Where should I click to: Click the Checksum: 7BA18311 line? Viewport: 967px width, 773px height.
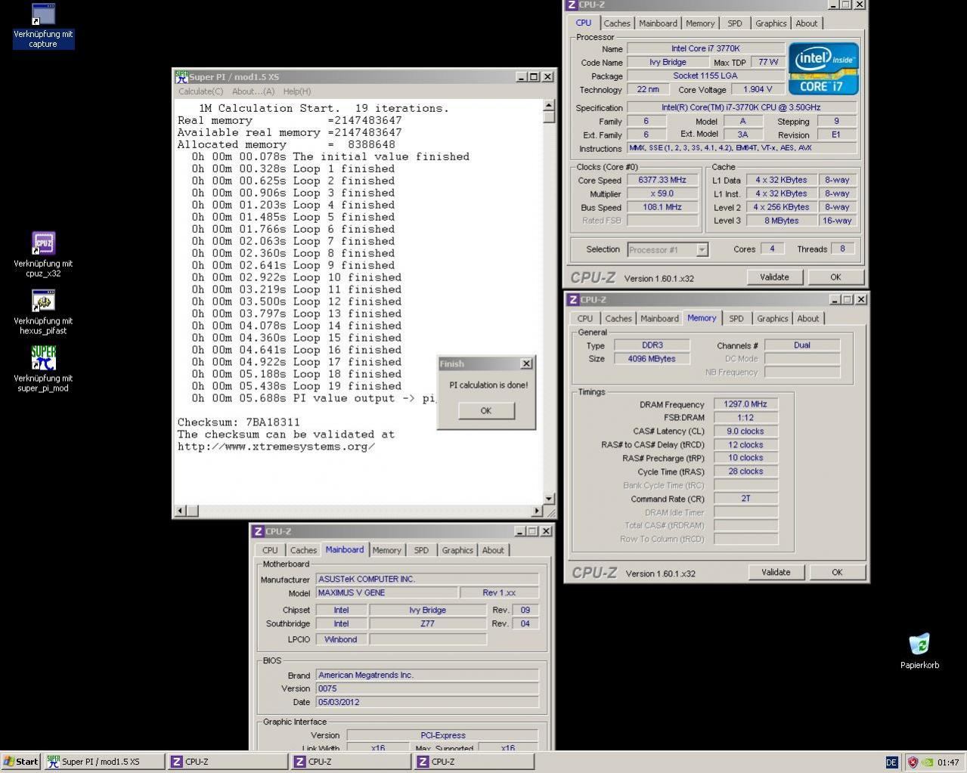click(x=239, y=422)
